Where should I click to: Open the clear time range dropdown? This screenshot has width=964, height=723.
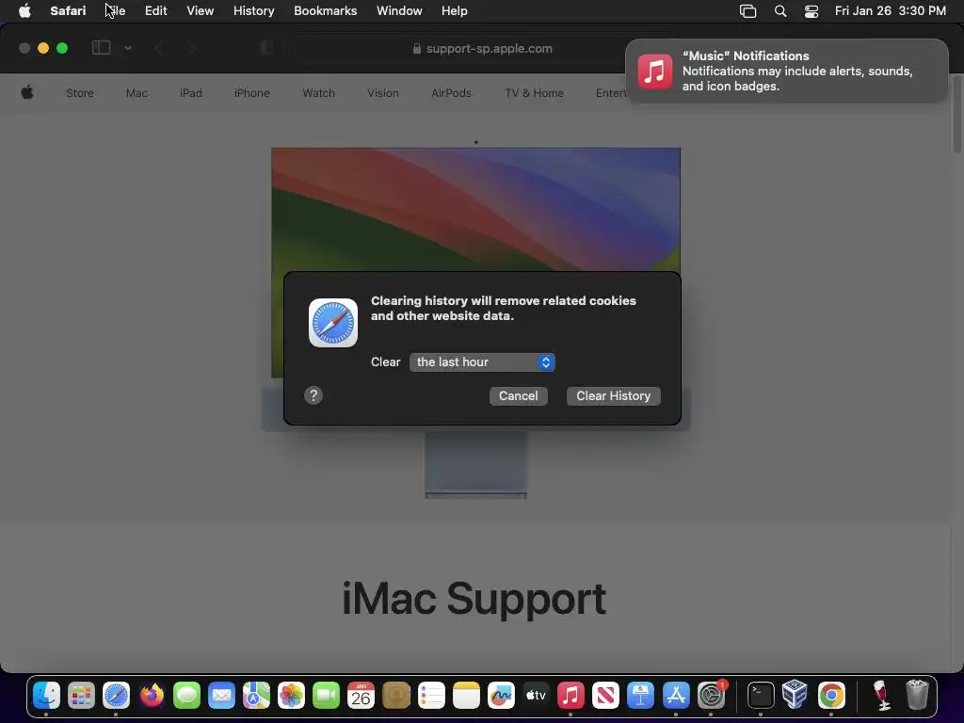[482, 362]
